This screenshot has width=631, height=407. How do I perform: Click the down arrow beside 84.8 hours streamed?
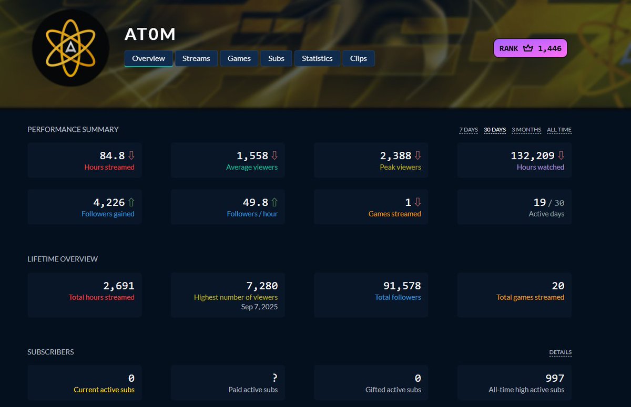coord(131,155)
